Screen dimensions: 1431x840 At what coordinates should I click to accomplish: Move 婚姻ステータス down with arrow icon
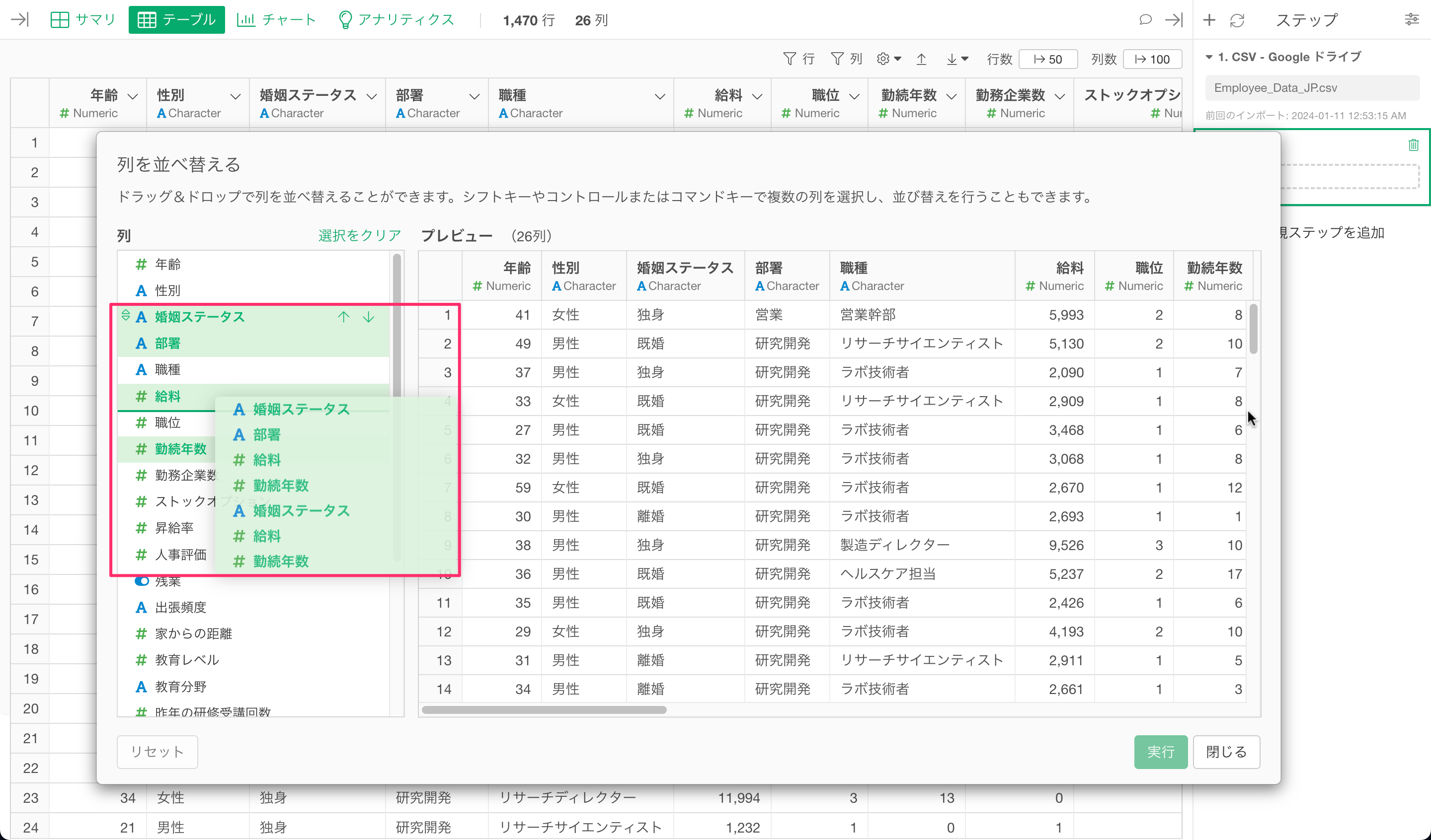point(369,317)
